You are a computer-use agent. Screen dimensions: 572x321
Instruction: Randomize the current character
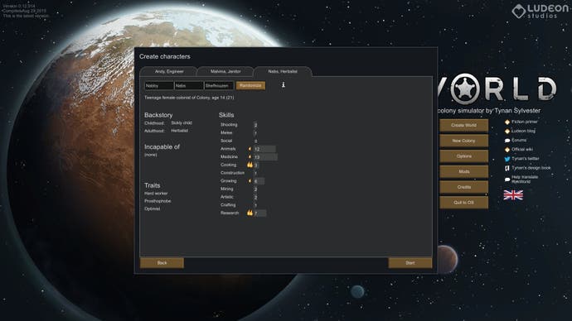tap(250, 85)
